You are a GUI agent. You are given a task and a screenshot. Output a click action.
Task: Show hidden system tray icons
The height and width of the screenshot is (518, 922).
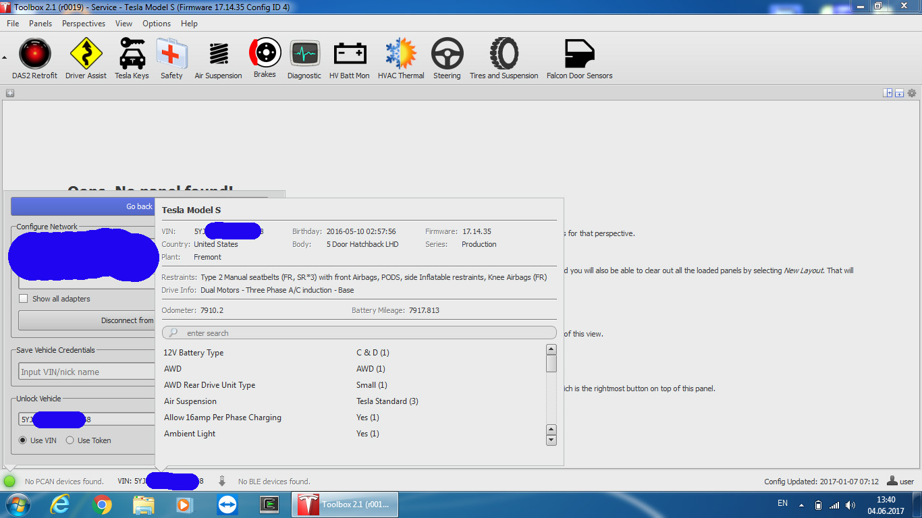pyautogui.click(x=802, y=505)
